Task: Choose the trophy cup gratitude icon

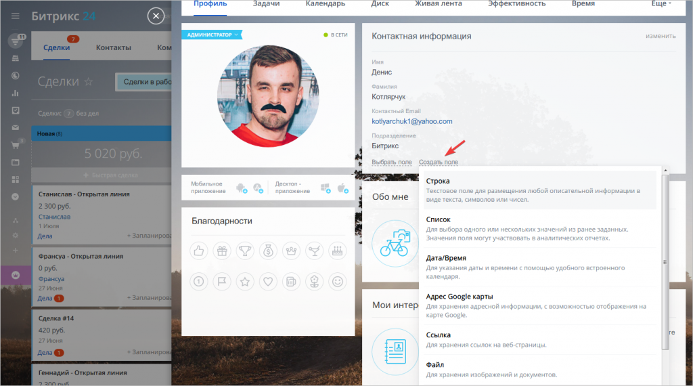Action: click(x=245, y=251)
